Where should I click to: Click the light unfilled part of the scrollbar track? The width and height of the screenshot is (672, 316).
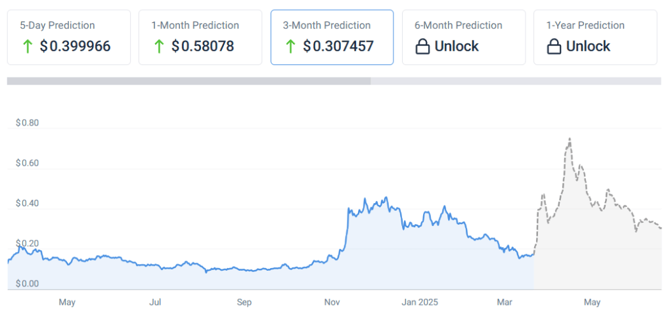pos(516,81)
